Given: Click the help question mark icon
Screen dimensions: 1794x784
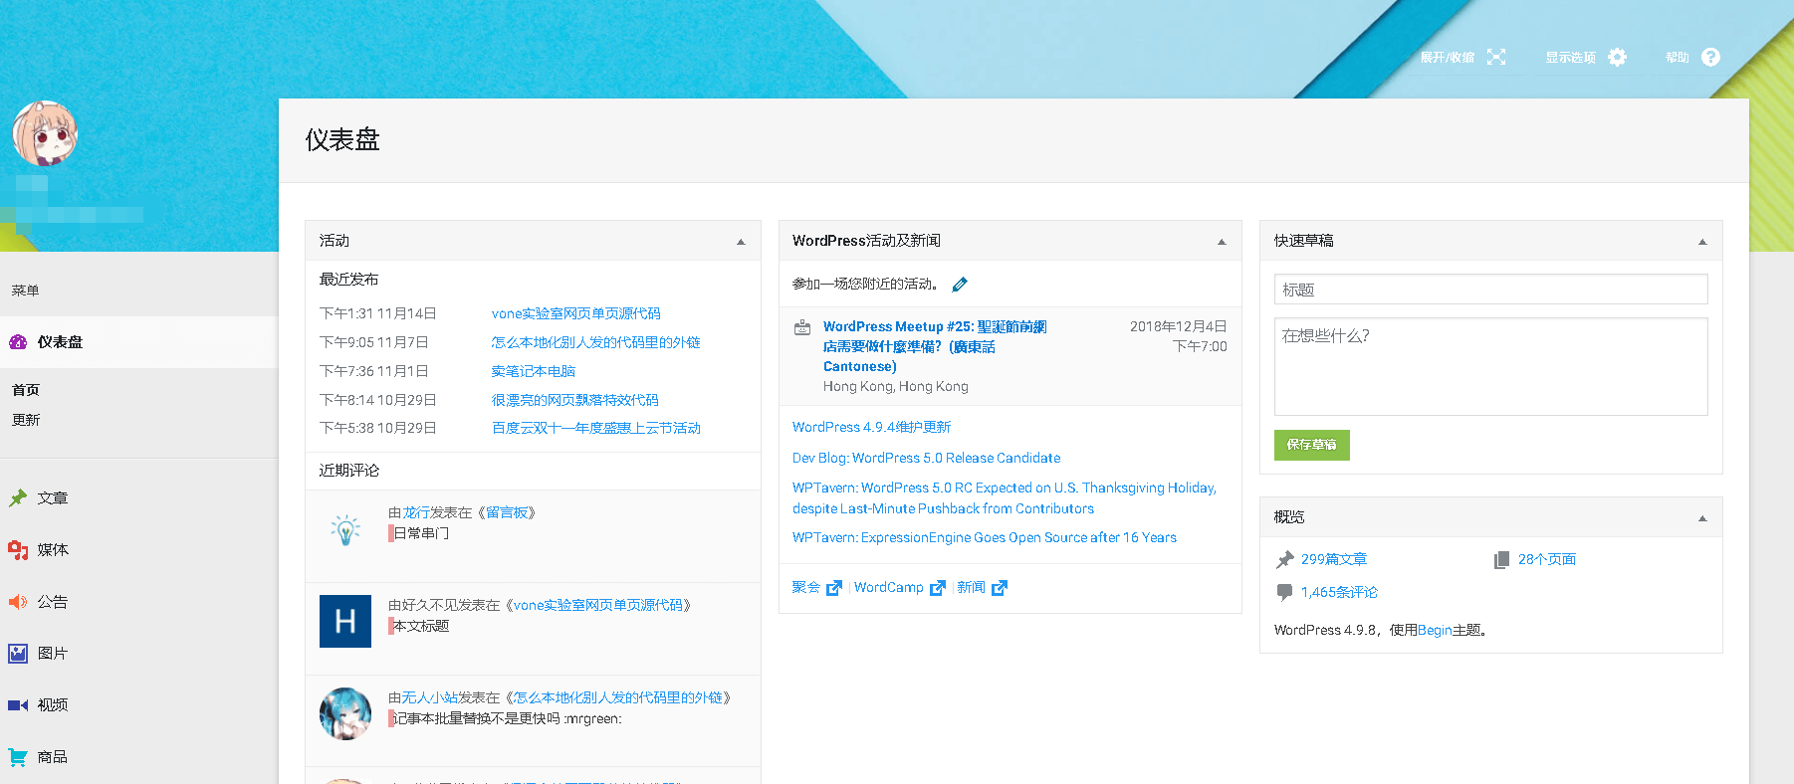Looking at the screenshot, I should [x=1710, y=57].
